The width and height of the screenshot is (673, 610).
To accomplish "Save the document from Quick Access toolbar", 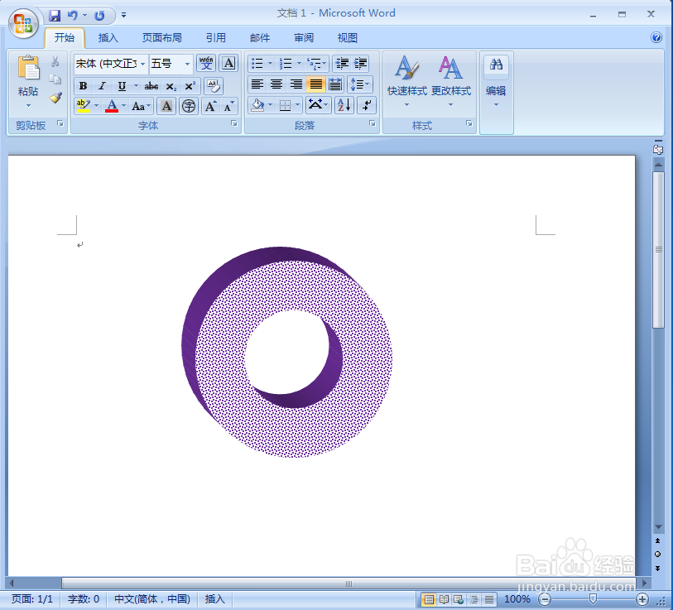I will coord(55,16).
